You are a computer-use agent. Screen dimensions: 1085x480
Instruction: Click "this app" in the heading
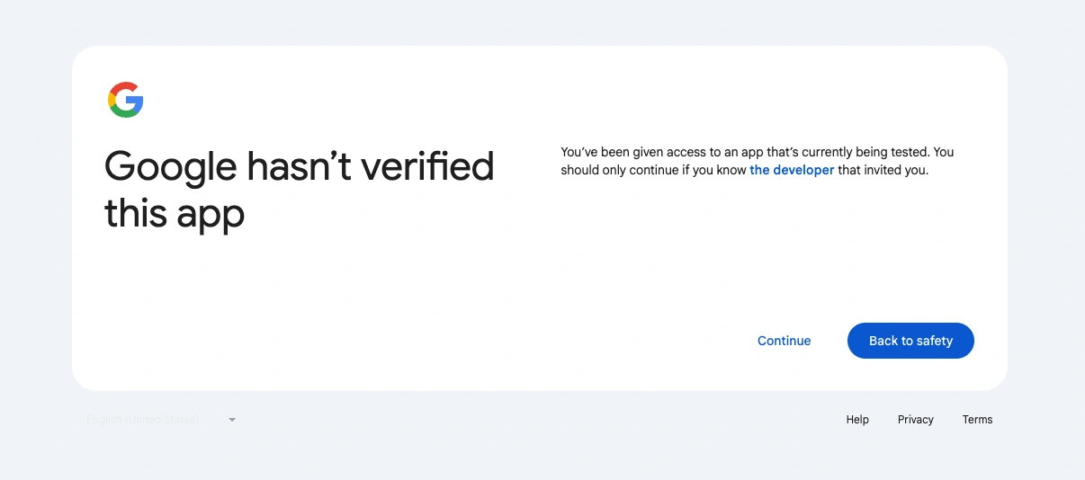point(175,214)
